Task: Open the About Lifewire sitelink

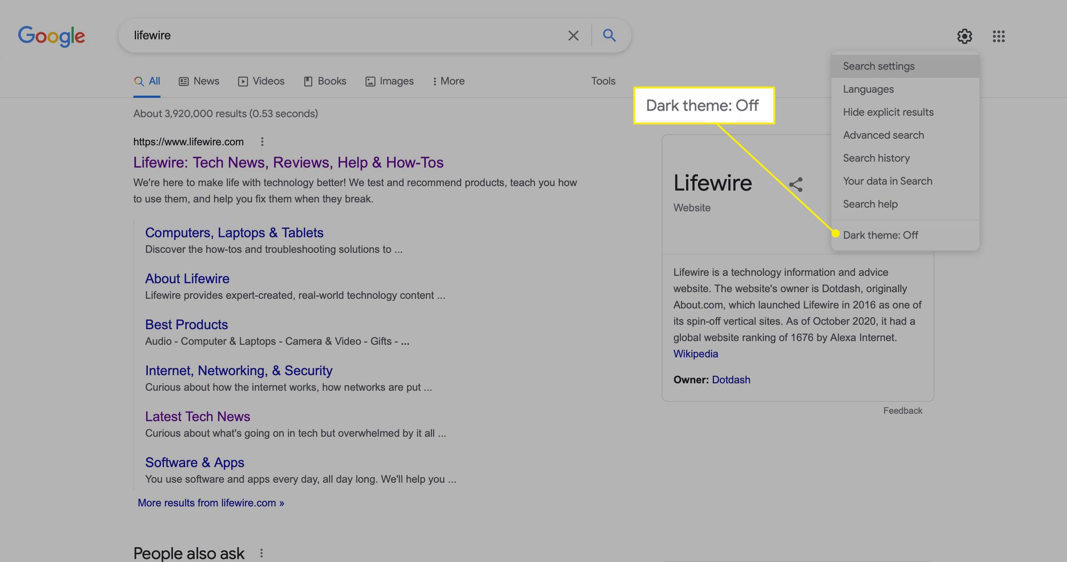Action: tap(187, 279)
